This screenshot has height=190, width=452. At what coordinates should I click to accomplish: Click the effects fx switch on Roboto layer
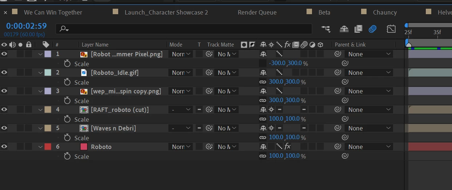(x=287, y=146)
